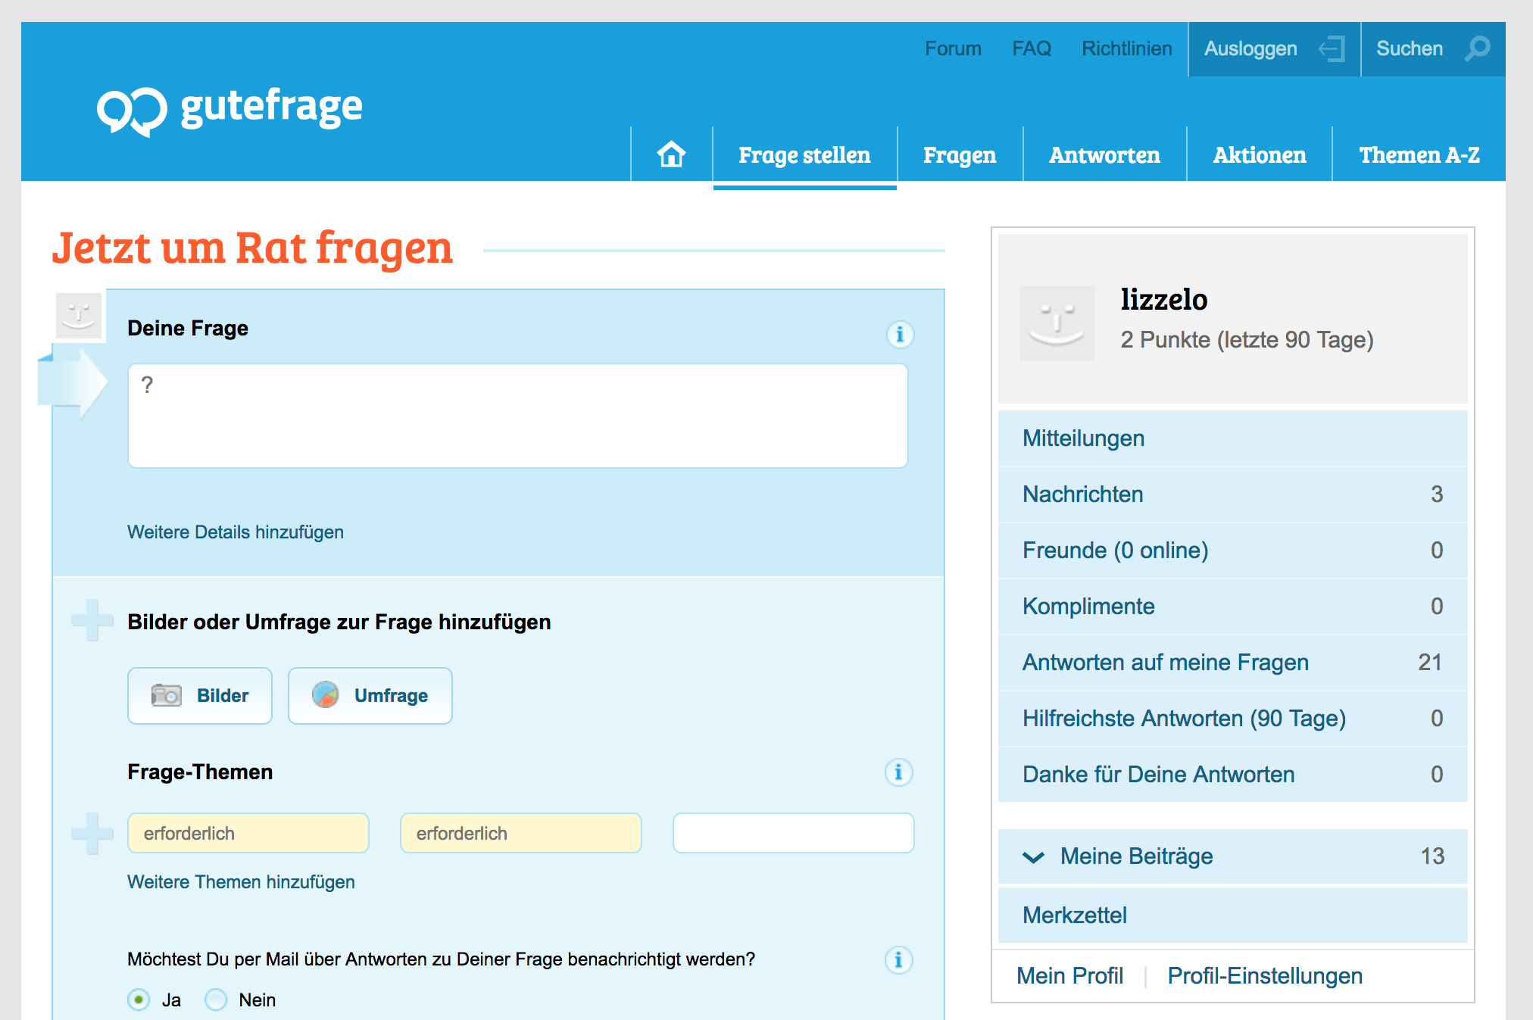Screen dimensions: 1533x1020
Task: Open the Antworten navigation tab
Action: [x=1104, y=154]
